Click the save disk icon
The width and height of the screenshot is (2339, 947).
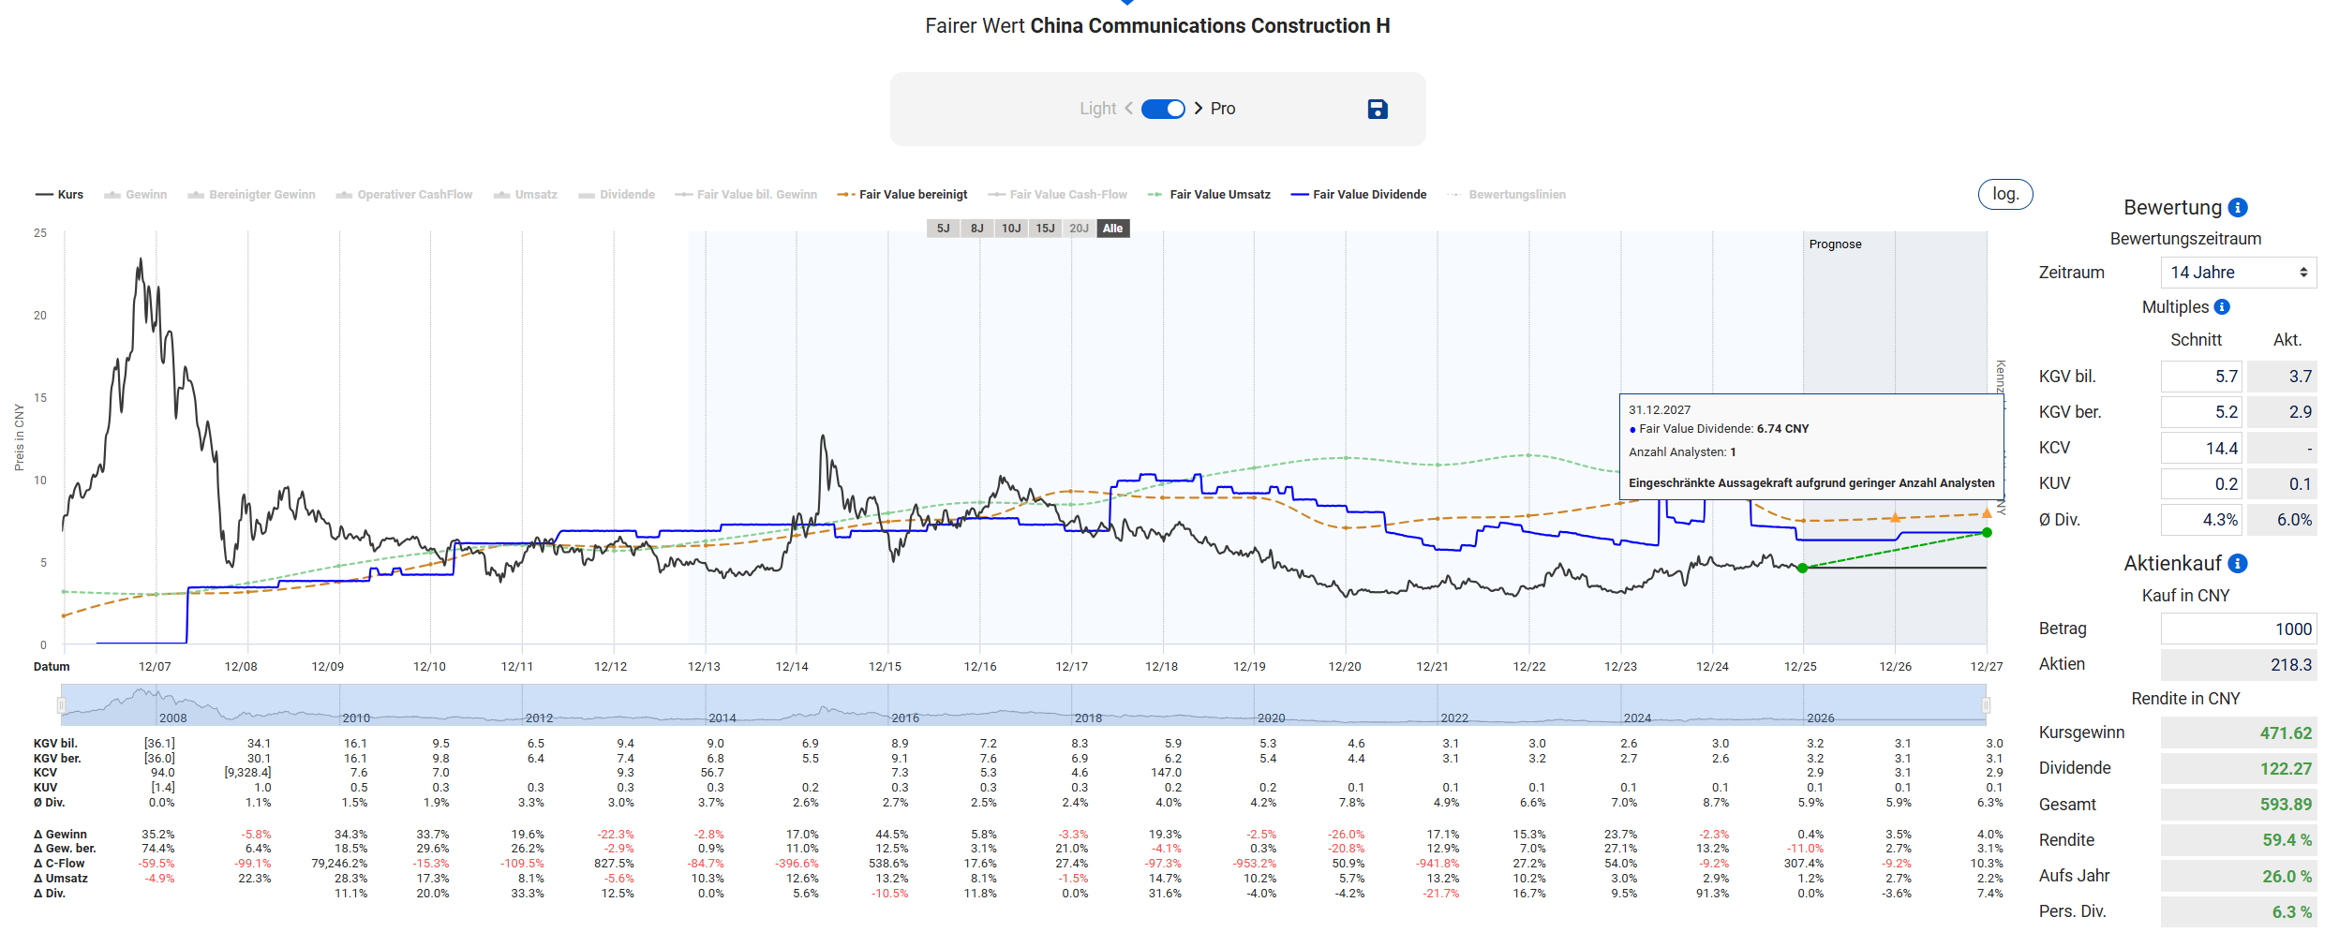[1377, 110]
